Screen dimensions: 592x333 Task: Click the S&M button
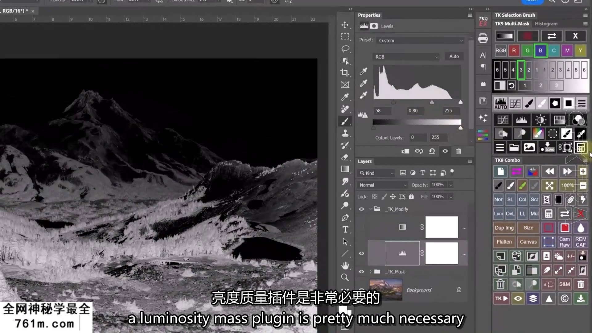(x=565, y=284)
